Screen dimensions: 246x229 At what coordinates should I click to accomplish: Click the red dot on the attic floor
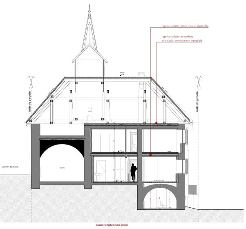coord(156,123)
